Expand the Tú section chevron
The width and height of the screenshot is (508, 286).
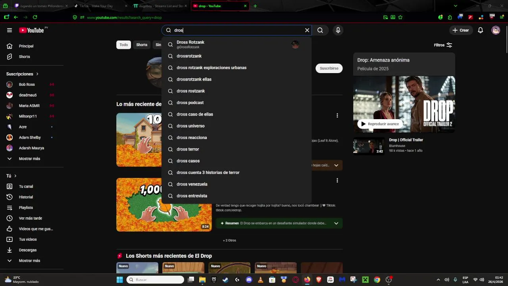coord(15,176)
